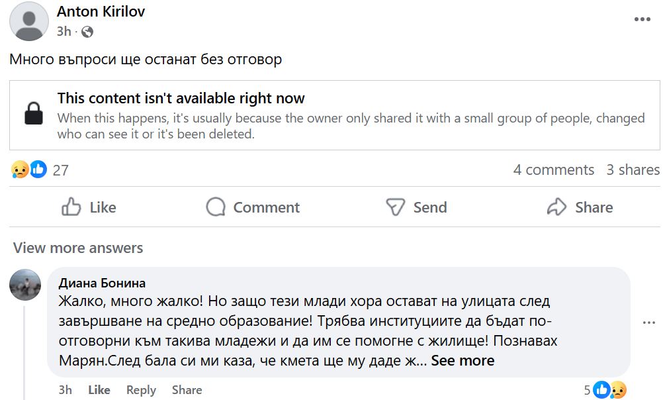Open post options three-dot menu

coord(642,19)
